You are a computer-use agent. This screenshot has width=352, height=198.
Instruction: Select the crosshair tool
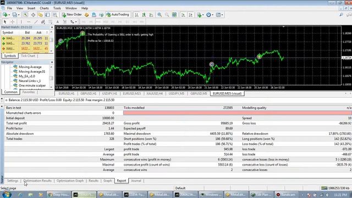tap(13, 22)
